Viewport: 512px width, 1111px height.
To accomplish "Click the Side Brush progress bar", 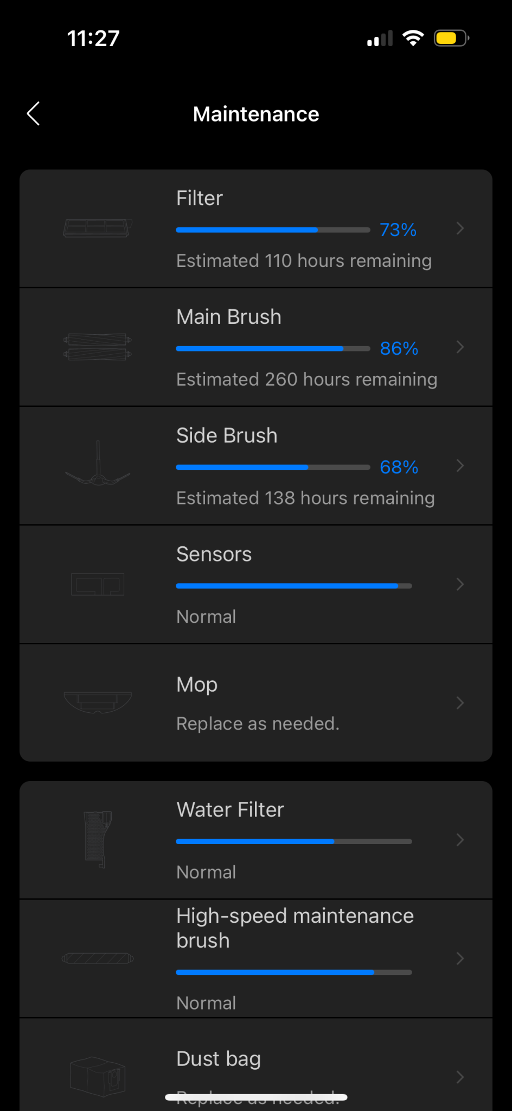I will (273, 467).
